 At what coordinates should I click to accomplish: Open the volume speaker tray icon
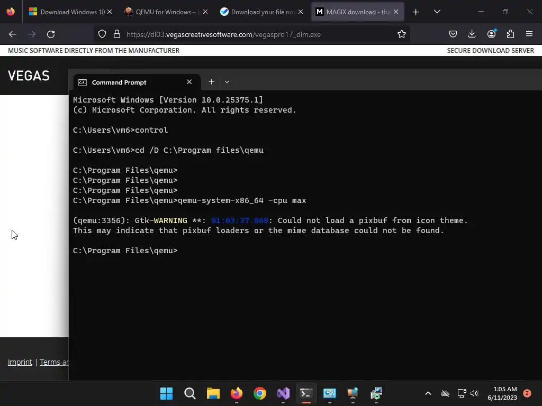point(474,393)
